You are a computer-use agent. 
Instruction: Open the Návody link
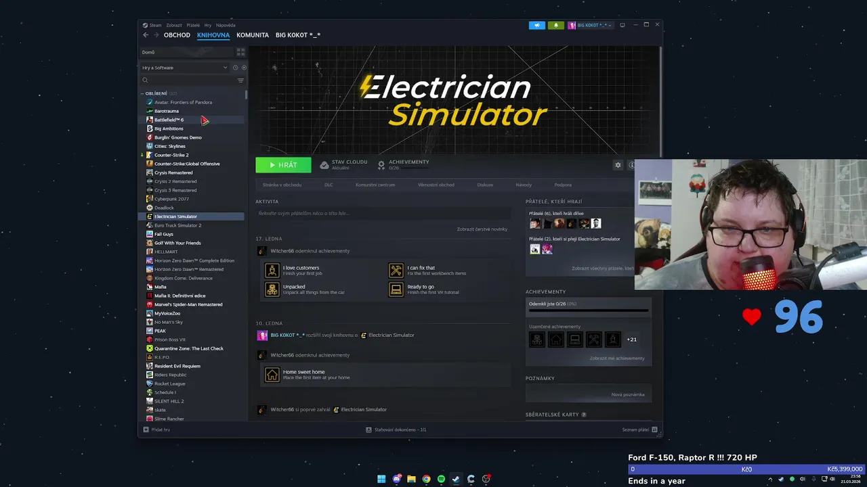(x=524, y=185)
